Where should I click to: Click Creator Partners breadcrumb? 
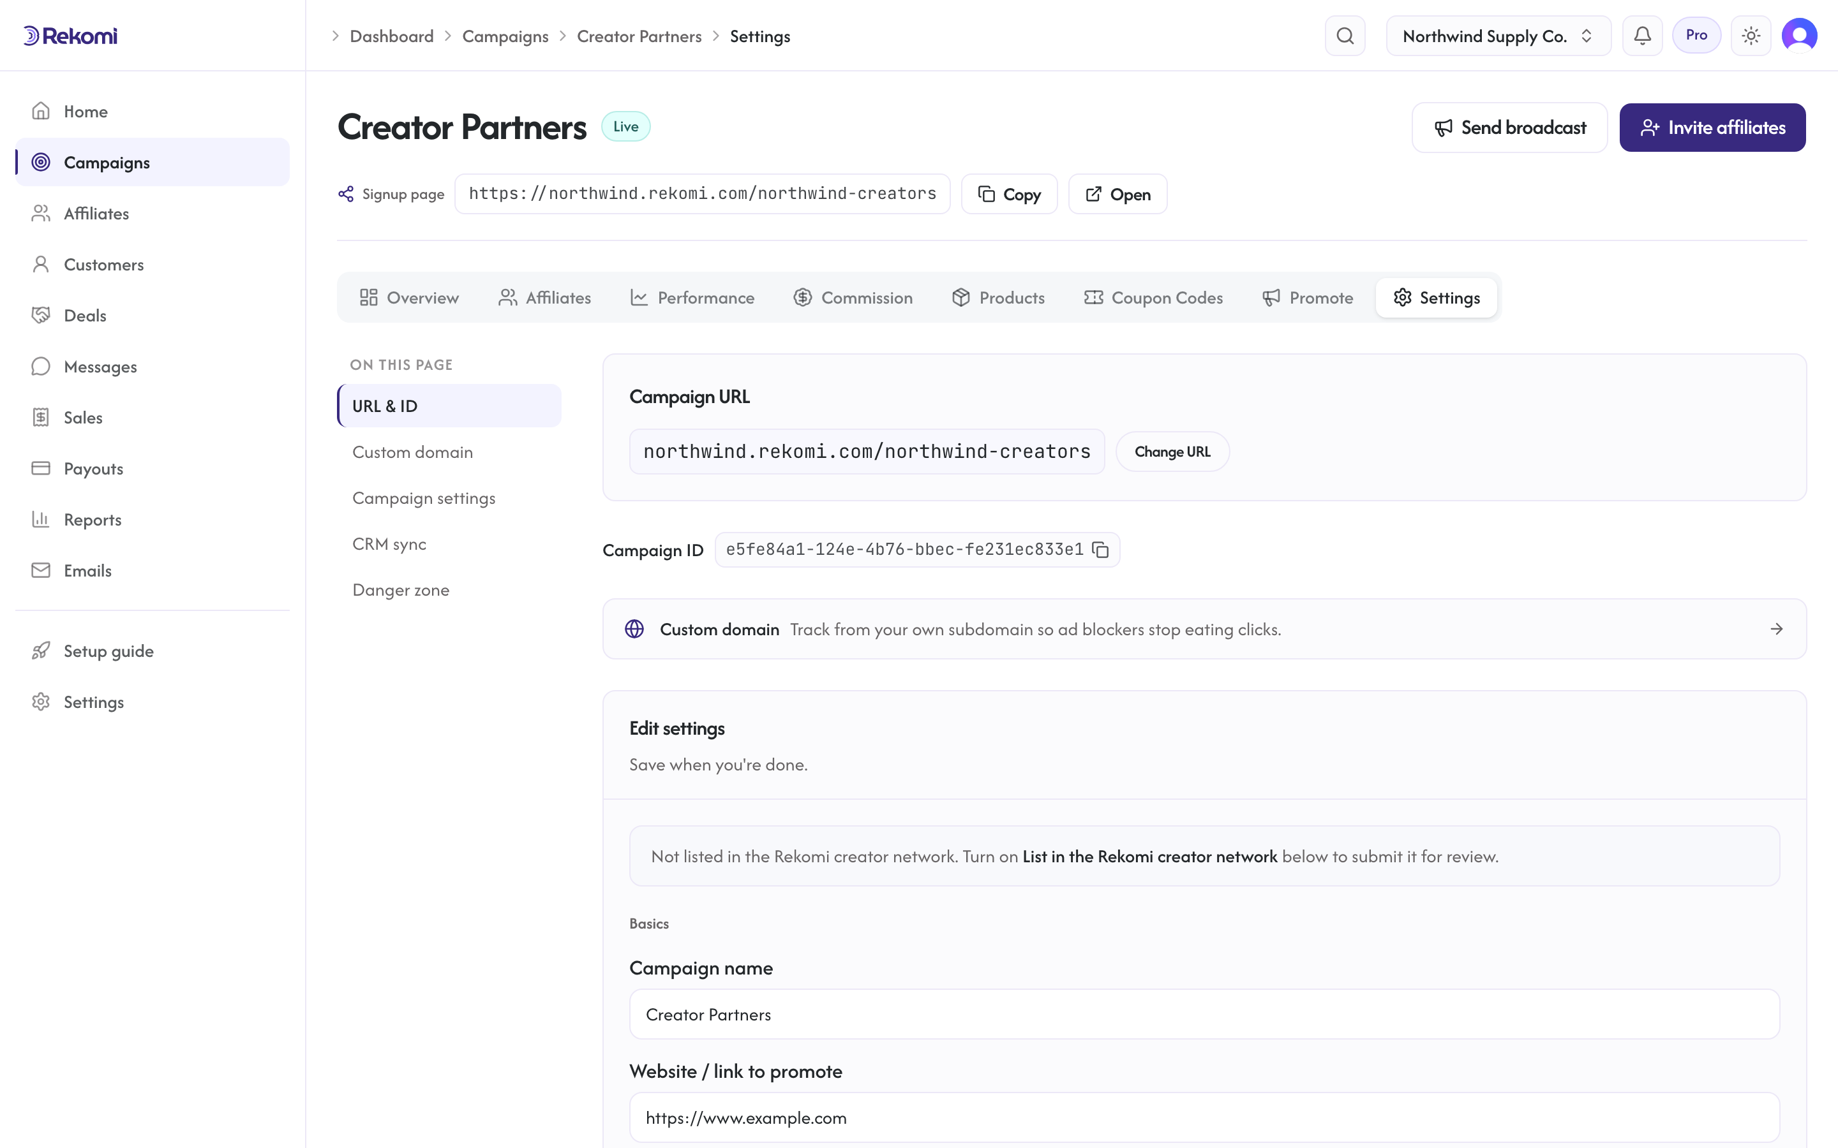coord(639,36)
